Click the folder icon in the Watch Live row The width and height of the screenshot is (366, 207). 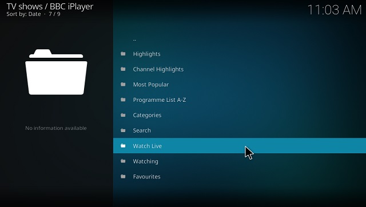(x=123, y=146)
